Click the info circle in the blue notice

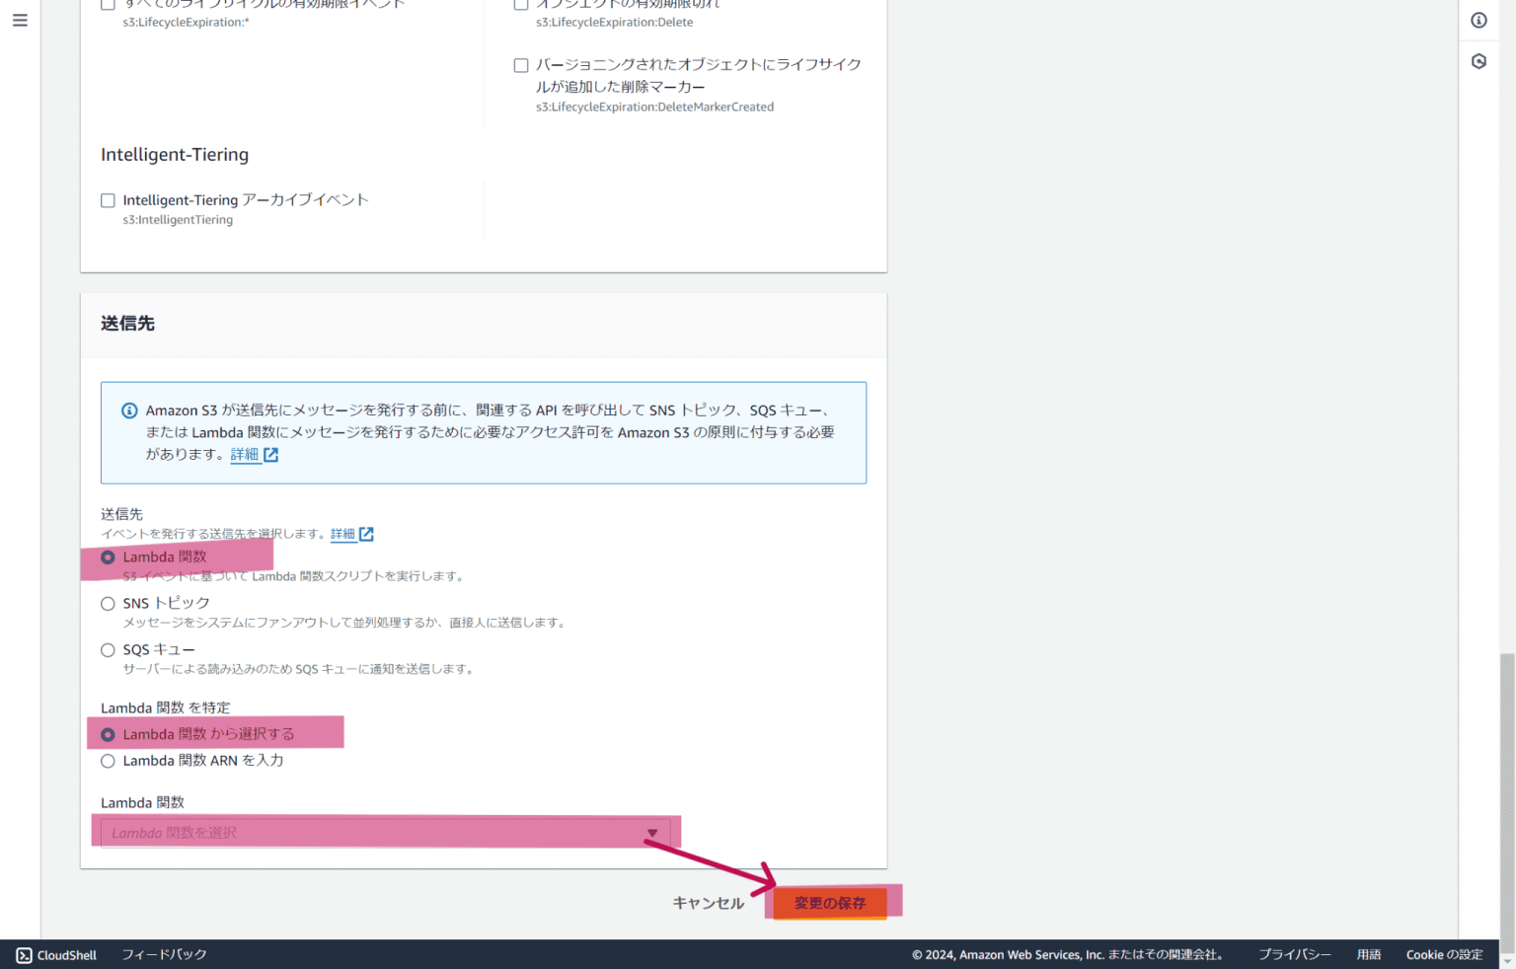tap(128, 410)
